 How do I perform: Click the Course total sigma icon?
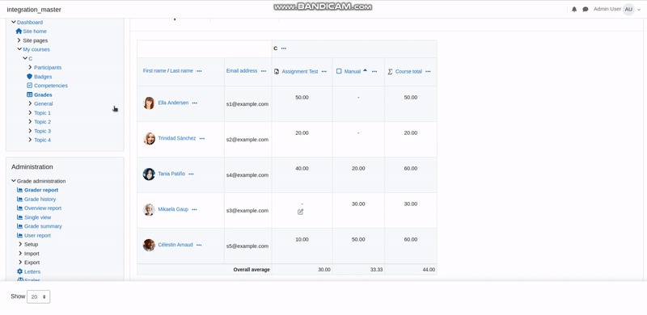click(x=390, y=71)
